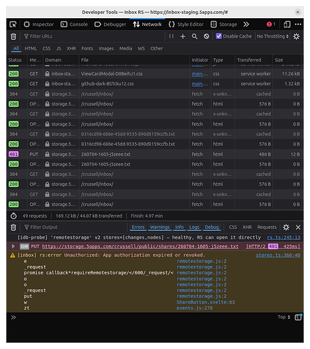
Task: Open the network search magnifier
Action: 195,36
